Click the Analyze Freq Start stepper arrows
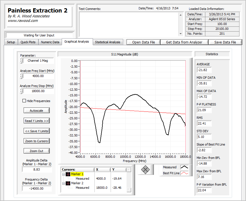Screen dimensions: 246x201 pos(21,76)
